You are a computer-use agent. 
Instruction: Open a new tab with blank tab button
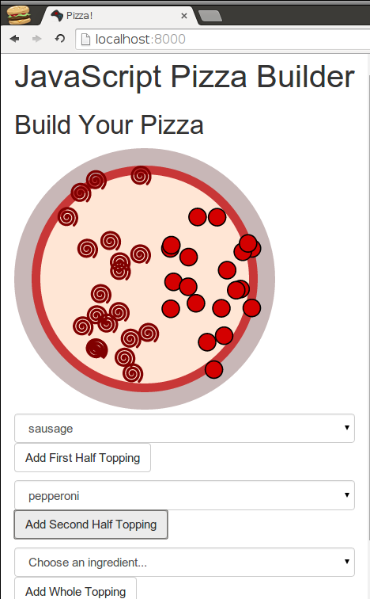[210, 16]
